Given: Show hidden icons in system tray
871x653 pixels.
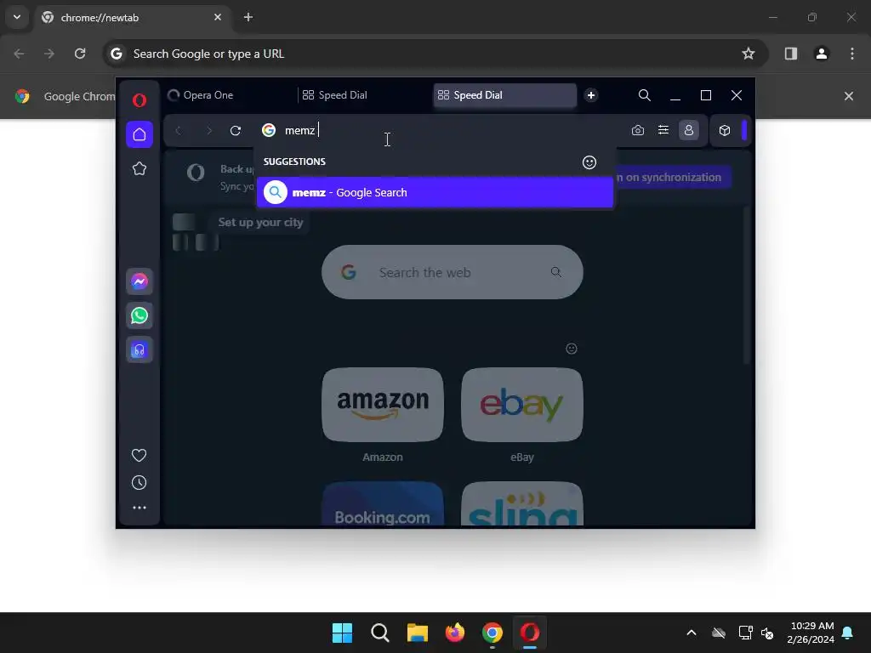Looking at the screenshot, I should click(692, 633).
